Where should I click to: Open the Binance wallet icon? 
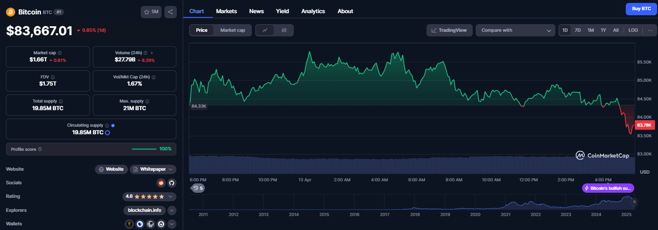tap(129, 224)
